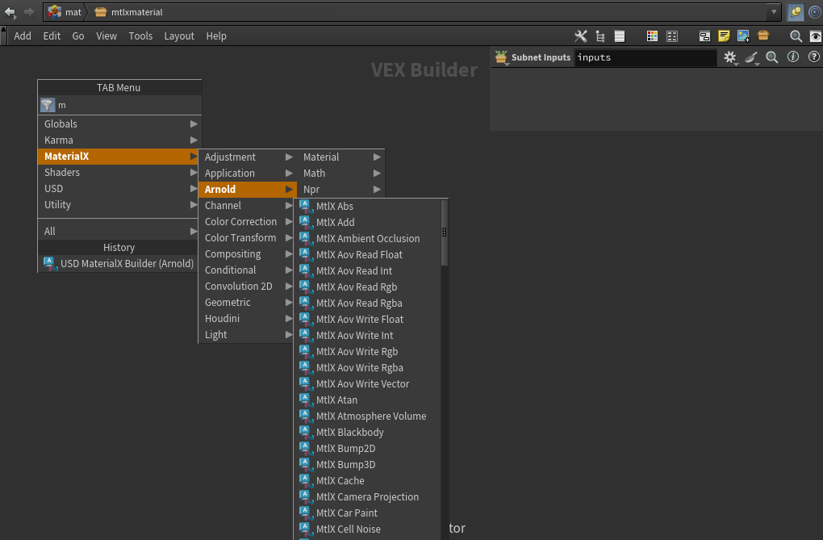Open the Houdini submenu
This screenshot has height=540, width=823.
pyautogui.click(x=248, y=319)
